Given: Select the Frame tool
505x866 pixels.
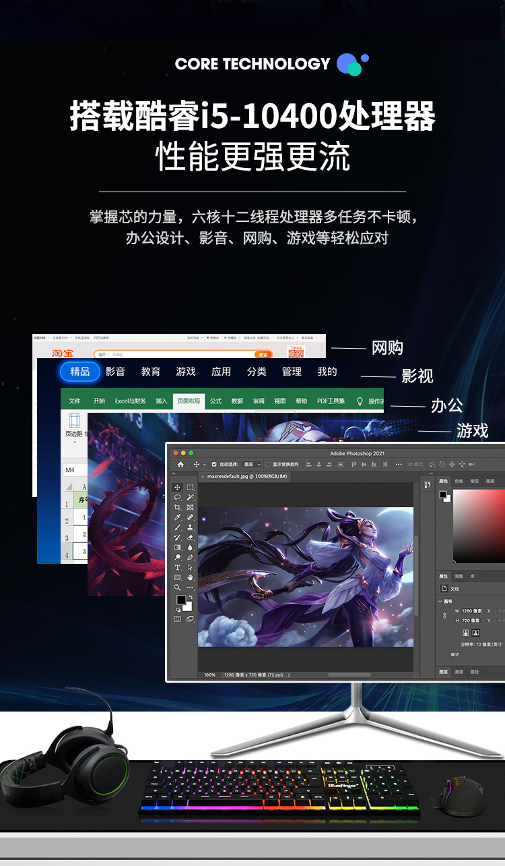Looking at the screenshot, I should coord(190,507).
